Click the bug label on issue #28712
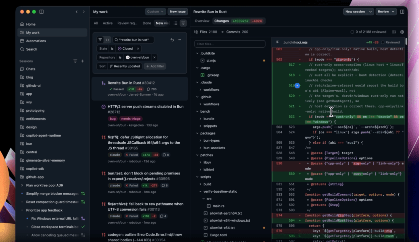 [113, 119]
